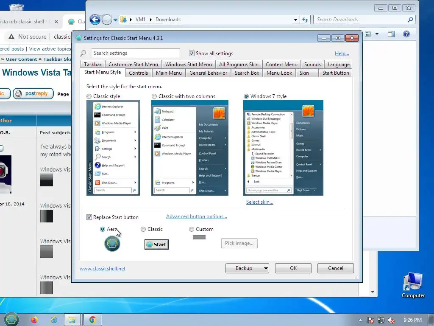
Task: Click the muted volume tray icon
Action: click(x=391, y=320)
